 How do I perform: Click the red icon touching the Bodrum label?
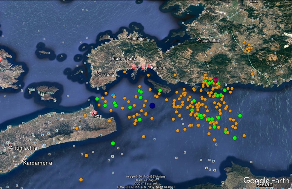pos(149,66)
